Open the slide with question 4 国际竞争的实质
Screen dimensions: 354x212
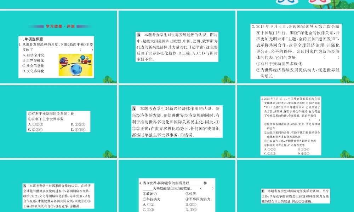tap(177, 185)
